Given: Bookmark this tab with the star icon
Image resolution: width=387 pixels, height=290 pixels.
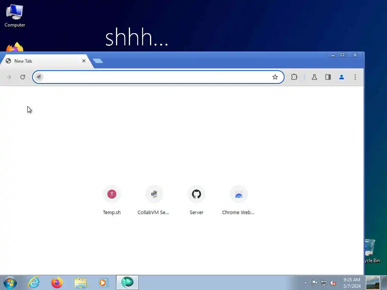Looking at the screenshot, I should pos(275,77).
